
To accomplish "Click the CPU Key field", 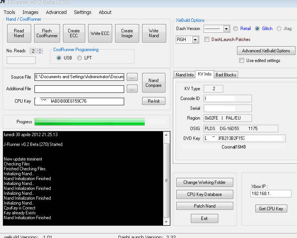I will pyautogui.click(x=79, y=101).
